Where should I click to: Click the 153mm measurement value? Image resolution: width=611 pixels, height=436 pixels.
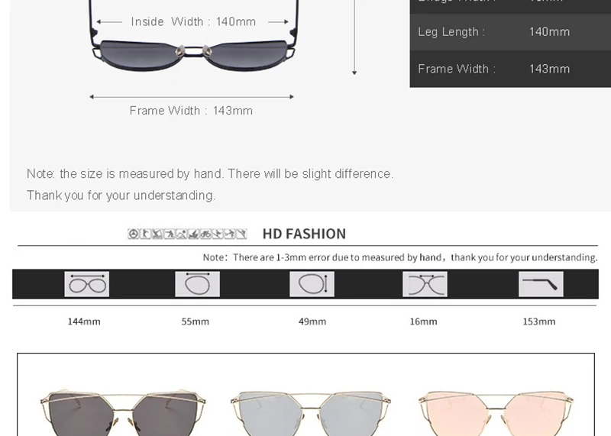(x=539, y=321)
